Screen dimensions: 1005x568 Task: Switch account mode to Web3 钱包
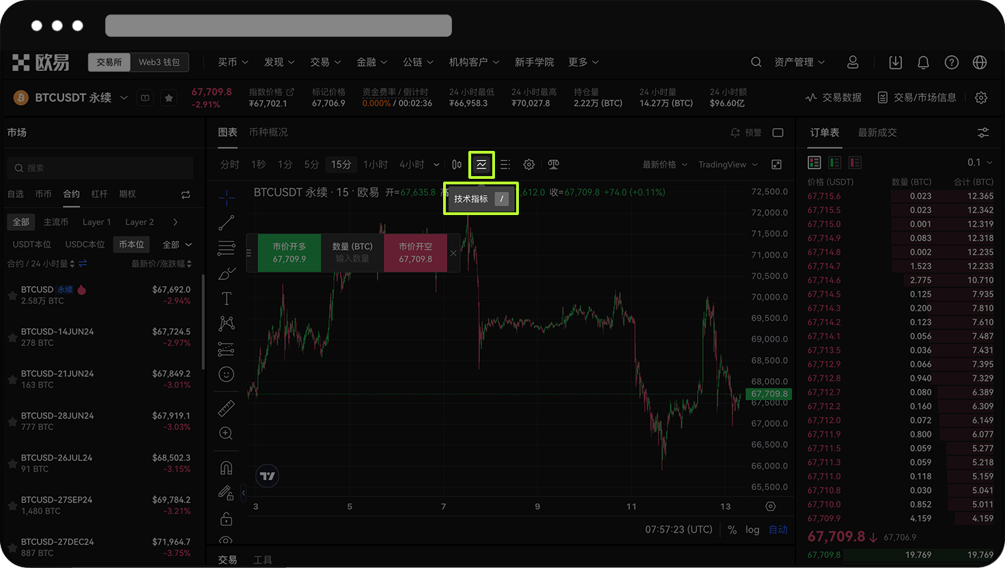pos(159,62)
